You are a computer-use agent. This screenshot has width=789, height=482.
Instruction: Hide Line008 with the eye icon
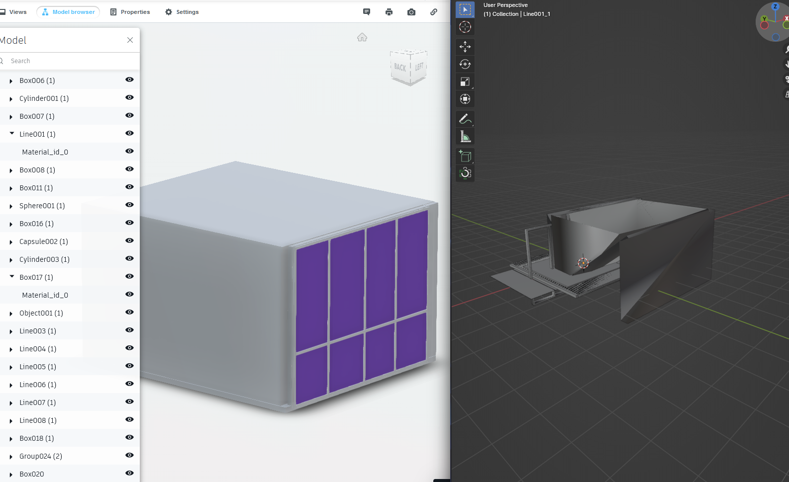tap(129, 419)
